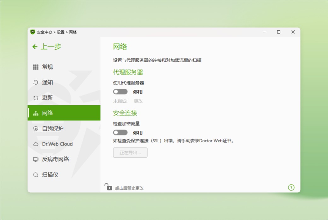The height and width of the screenshot is (220, 328).
Task: Open 自我保护 self-protection shield icon
Action: pos(36,129)
